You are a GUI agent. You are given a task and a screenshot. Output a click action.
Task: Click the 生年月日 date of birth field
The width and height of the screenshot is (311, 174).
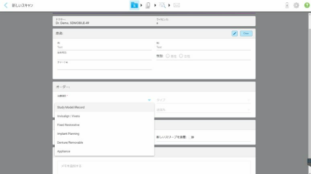[104, 57]
